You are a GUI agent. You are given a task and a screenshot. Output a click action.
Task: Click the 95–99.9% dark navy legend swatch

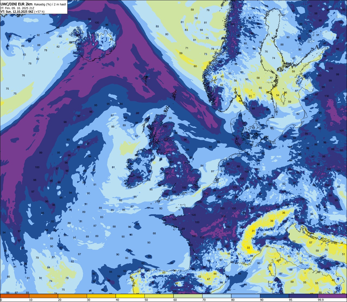click(303, 296)
